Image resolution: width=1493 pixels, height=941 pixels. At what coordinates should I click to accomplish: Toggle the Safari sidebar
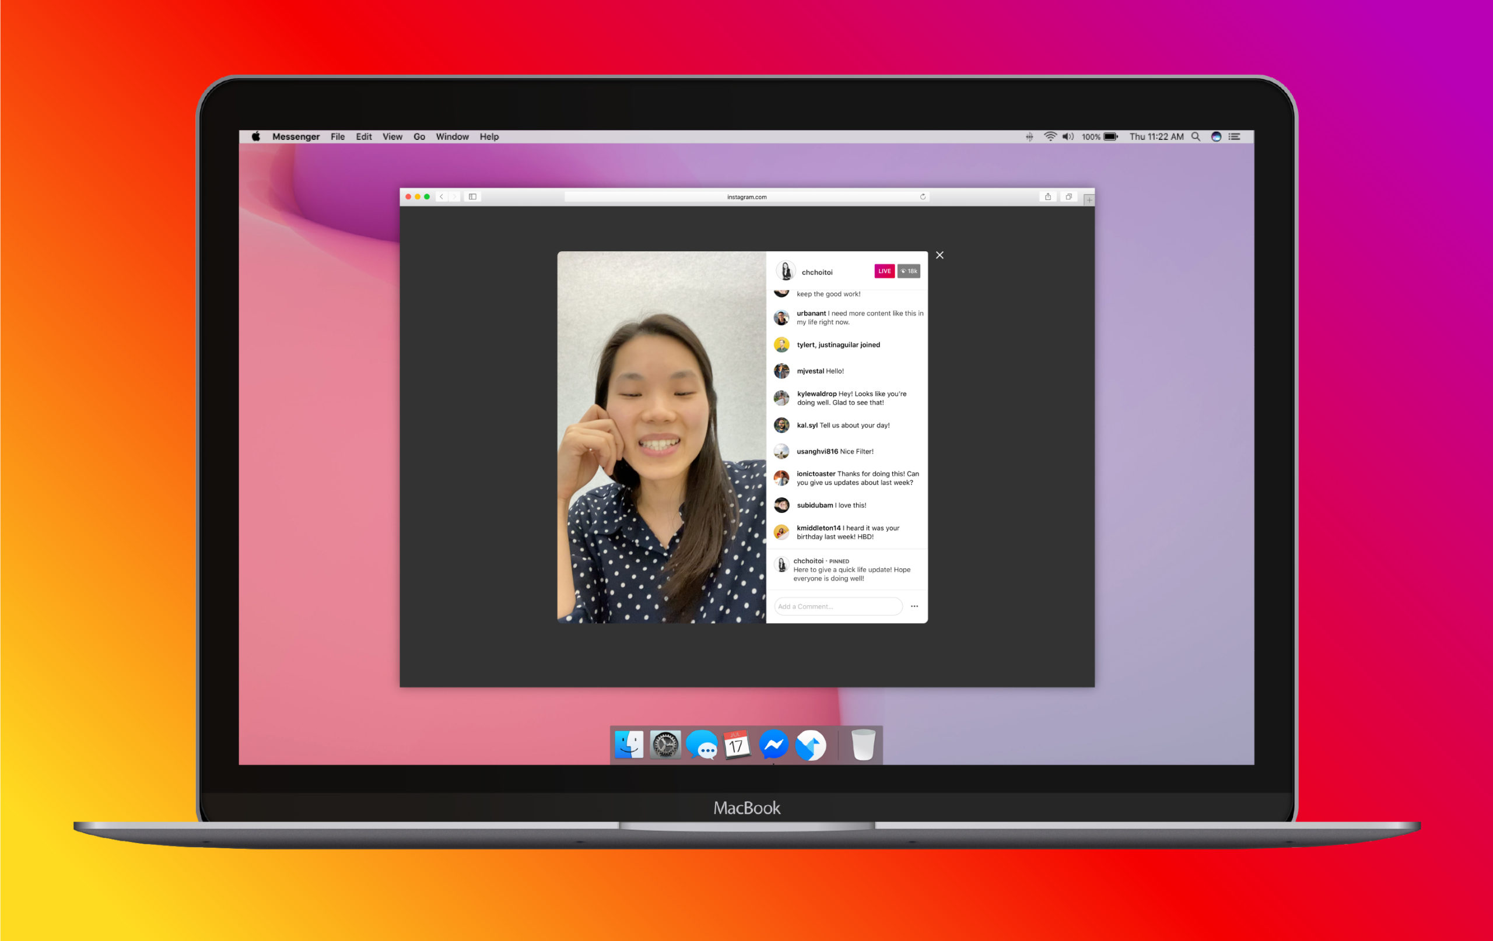coord(472,196)
